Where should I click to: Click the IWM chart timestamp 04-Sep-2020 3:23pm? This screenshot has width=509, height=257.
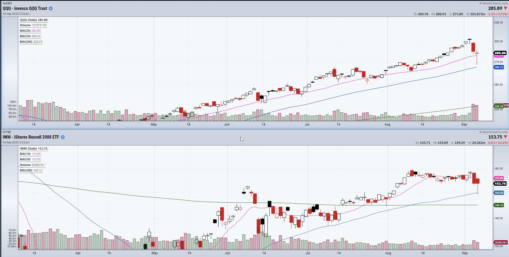pyautogui.click(x=16, y=142)
